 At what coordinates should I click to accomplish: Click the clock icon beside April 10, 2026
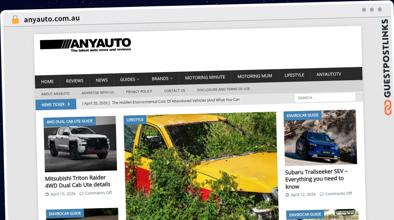coord(47,194)
